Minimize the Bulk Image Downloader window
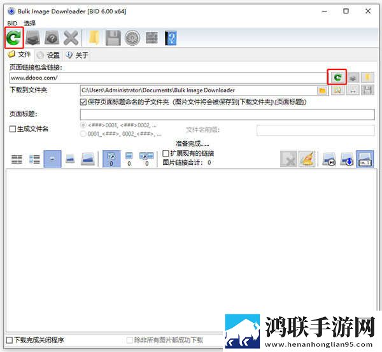This screenshot has height=352, width=382. click(324, 11)
